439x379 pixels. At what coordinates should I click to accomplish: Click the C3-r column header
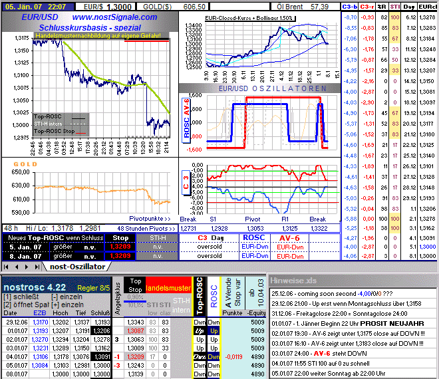tap(366, 7)
